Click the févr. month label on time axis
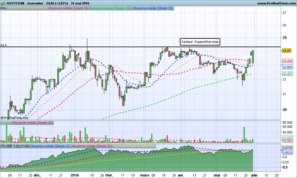 [x=109, y=175]
